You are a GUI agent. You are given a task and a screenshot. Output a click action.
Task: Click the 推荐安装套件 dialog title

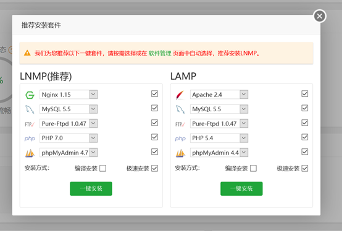pyautogui.click(x=41, y=25)
